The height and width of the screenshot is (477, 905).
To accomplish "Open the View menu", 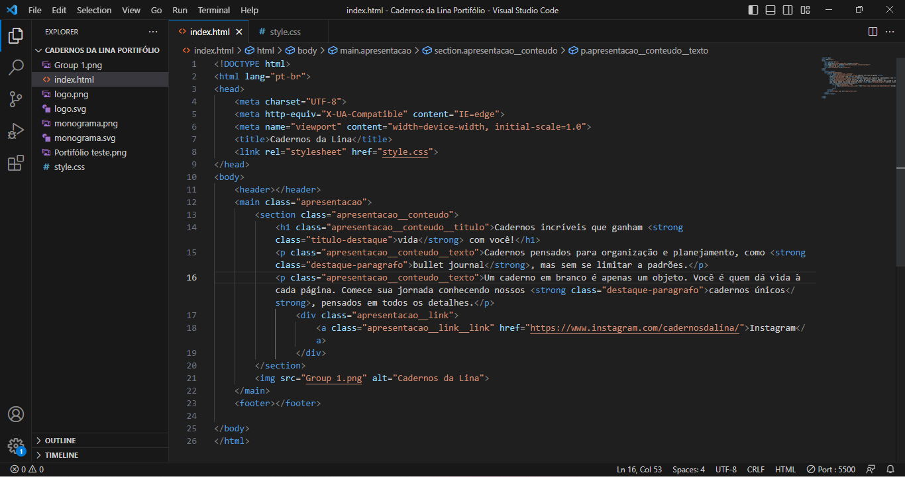I will coord(131,10).
